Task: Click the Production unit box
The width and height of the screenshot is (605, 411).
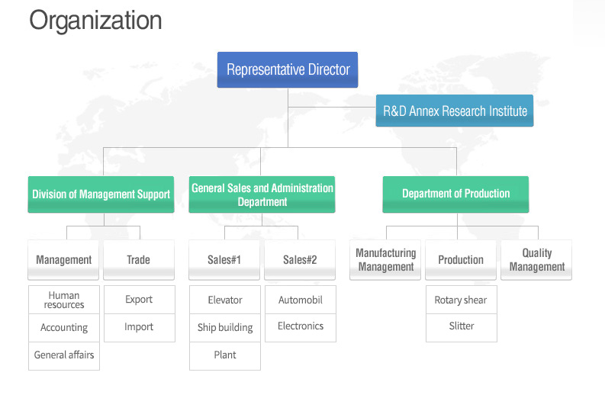Action: point(461,260)
